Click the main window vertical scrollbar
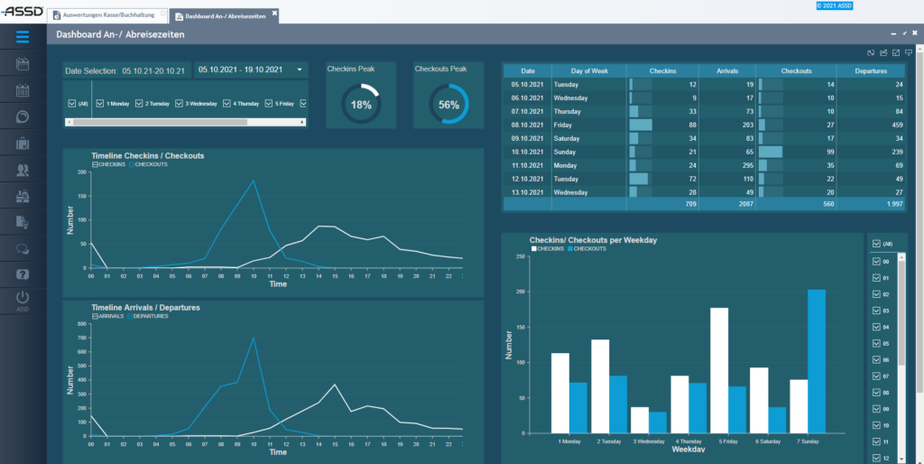Viewport: 924px width, 464px height. click(x=920, y=224)
